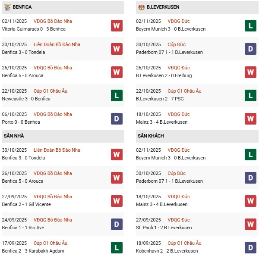Click the L badge for PSG match
The image size is (259, 256).
pos(250,95)
